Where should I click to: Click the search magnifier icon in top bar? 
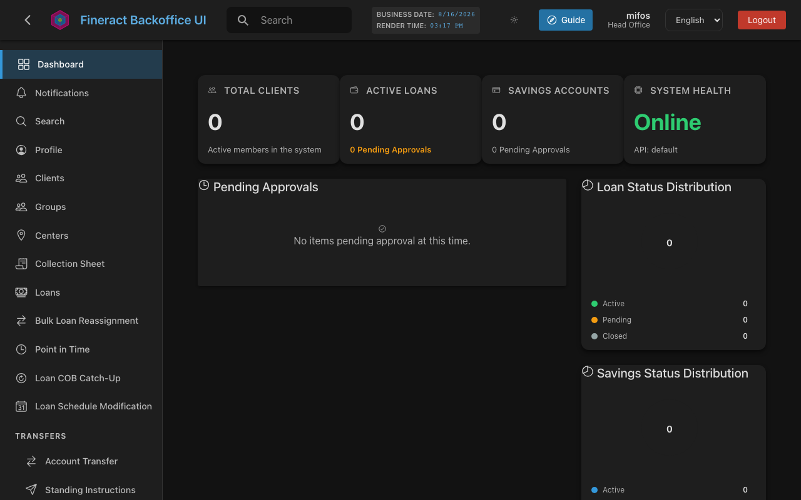[243, 20]
